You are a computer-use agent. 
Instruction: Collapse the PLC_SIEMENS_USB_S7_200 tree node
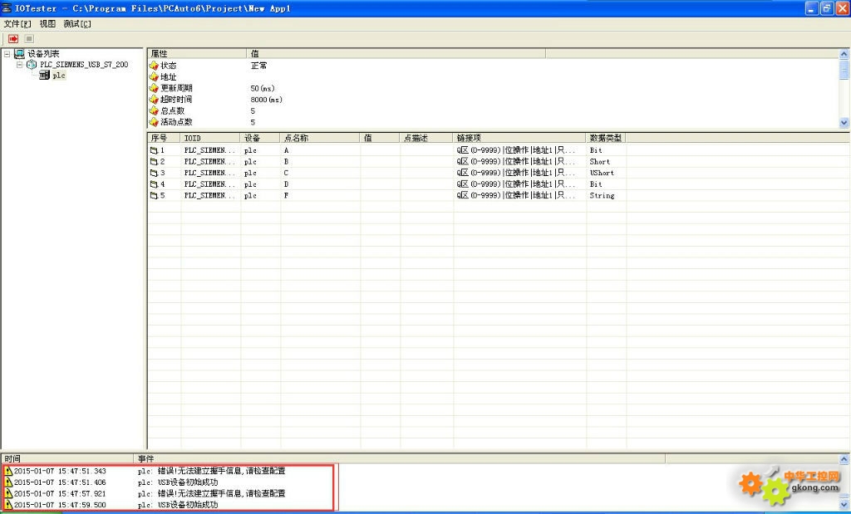20,65
